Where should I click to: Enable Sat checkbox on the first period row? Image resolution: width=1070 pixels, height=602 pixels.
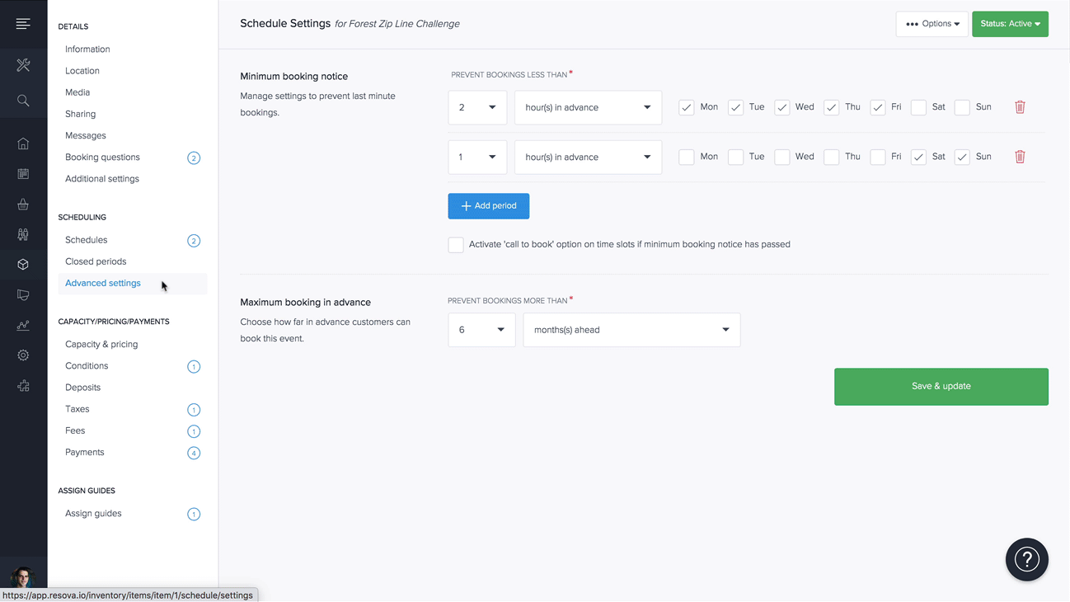pos(918,107)
